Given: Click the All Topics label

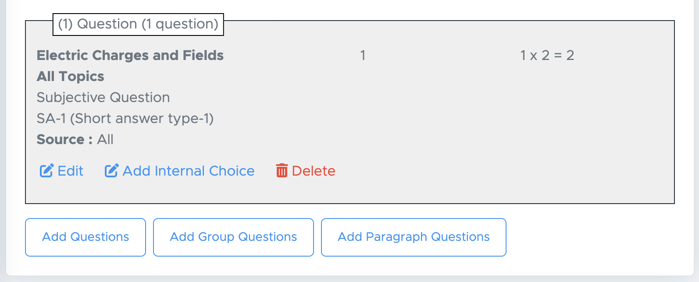Looking at the screenshot, I should pyautogui.click(x=71, y=76).
